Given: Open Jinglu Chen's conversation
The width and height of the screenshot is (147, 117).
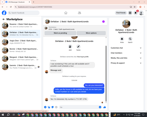Looking at the screenshot, I should (21, 42).
